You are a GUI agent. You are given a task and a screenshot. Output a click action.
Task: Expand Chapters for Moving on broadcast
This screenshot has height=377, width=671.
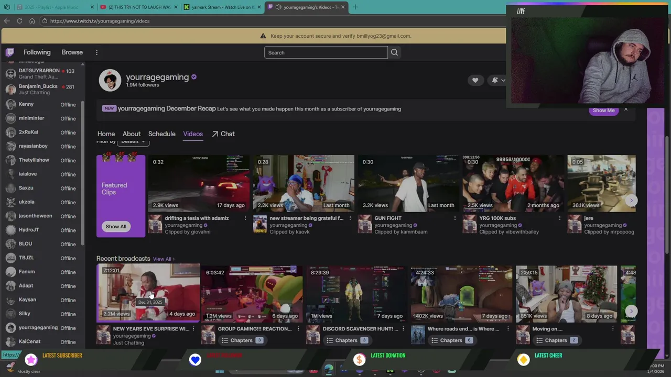click(556, 340)
